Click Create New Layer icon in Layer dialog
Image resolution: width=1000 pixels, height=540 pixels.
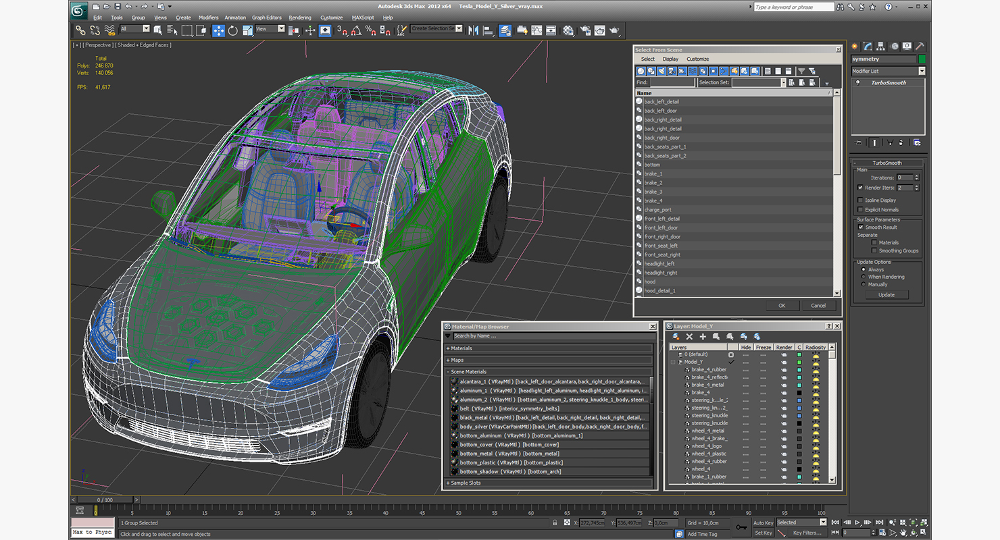click(676, 336)
